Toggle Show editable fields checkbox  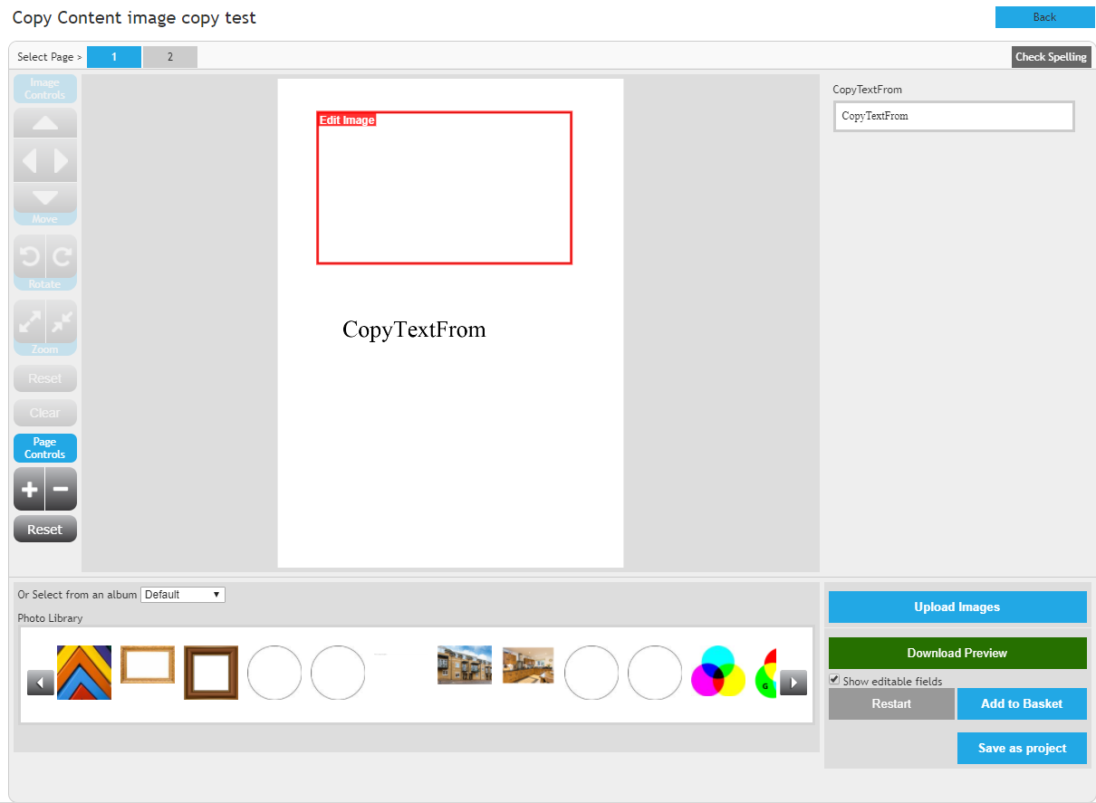click(x=834, y=680)
